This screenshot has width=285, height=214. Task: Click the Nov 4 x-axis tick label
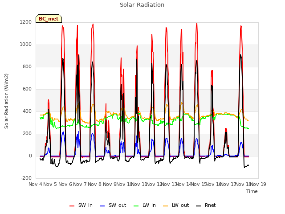pos(35,184)
